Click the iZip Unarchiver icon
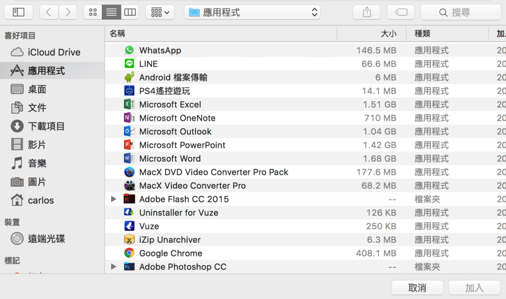The height and width of the screenshot is (299, 506). [129, 239]
